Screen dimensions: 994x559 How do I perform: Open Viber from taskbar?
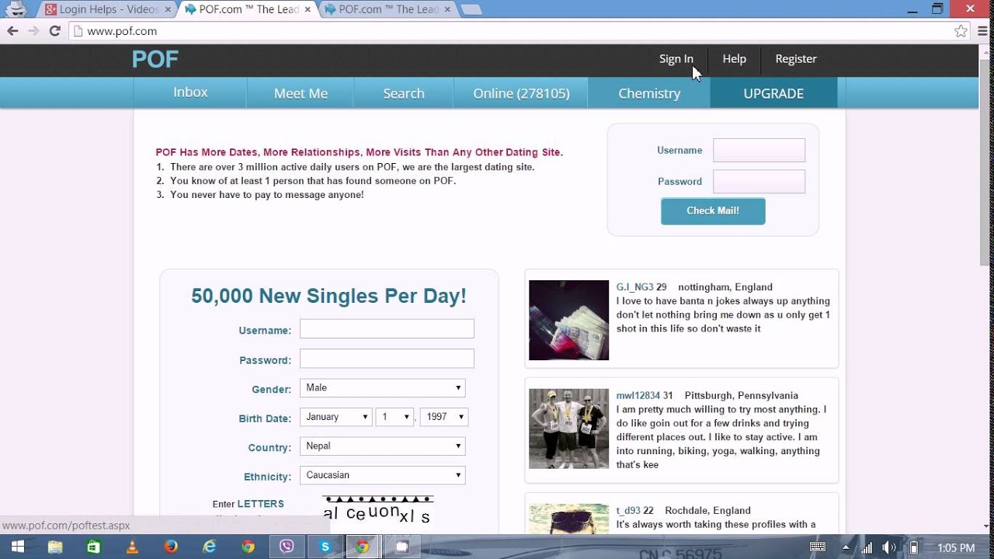tap(287, 547)
